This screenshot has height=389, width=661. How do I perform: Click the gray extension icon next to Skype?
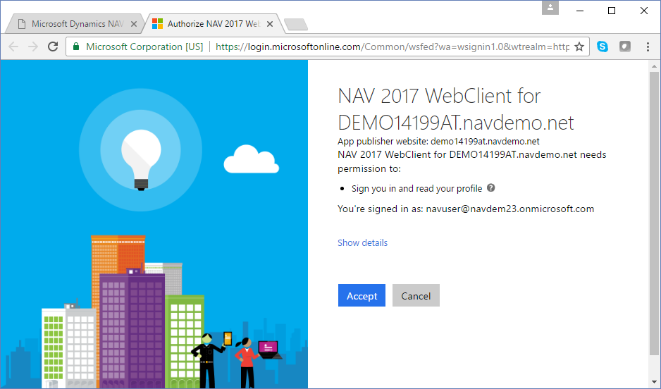tap(624, 47)
